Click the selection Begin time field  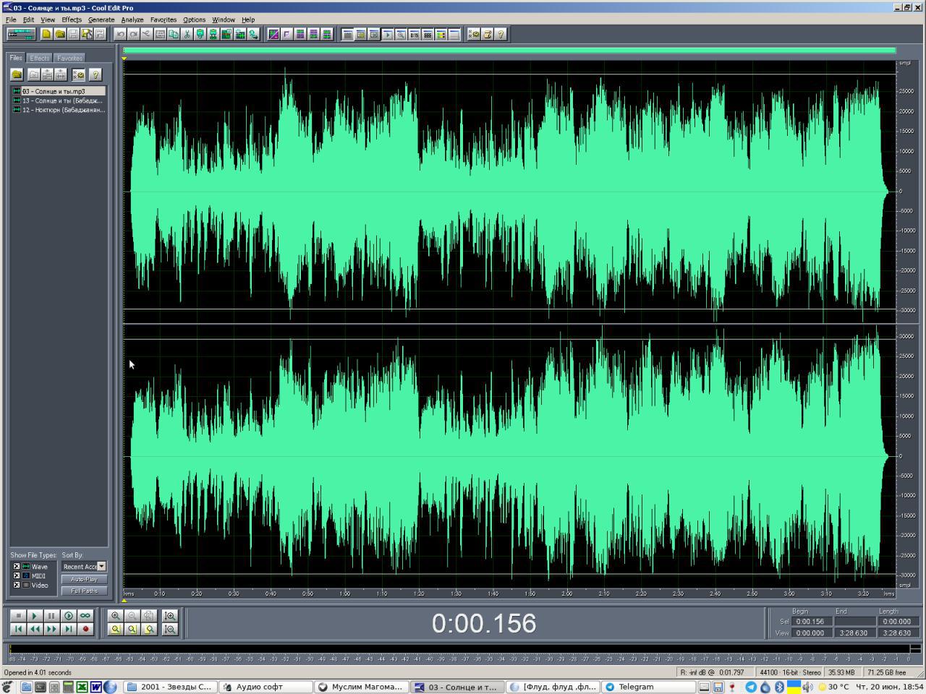point(812,621)
